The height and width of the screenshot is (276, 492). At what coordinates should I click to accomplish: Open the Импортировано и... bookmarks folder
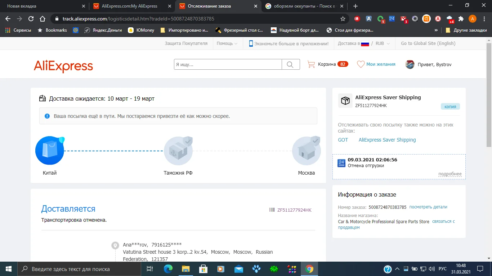pos(184,30)
